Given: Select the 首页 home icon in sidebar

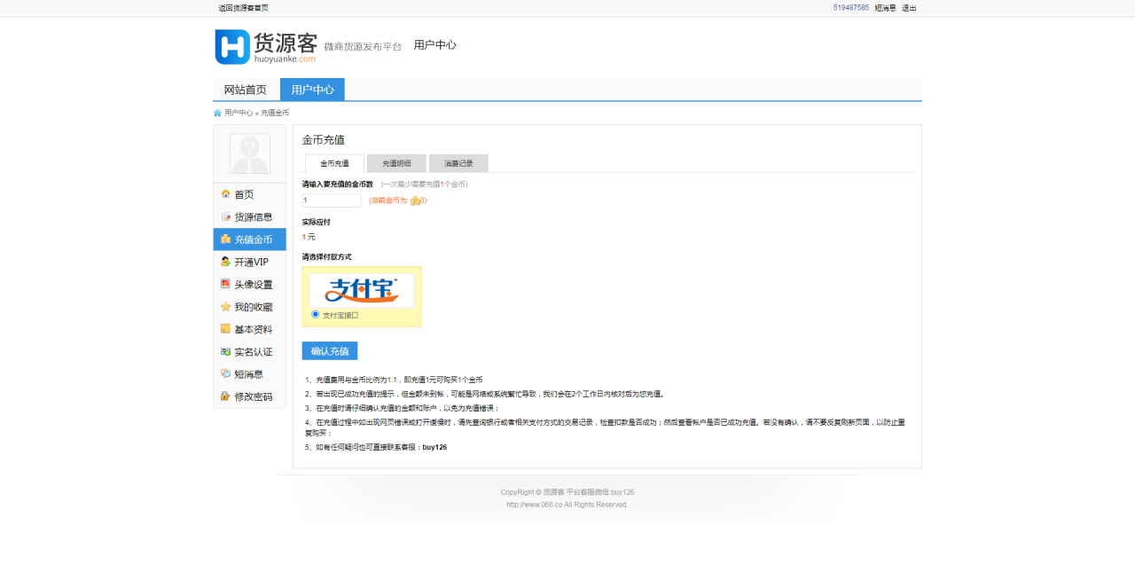Looking at the screenshot, I should pos(224,193).
